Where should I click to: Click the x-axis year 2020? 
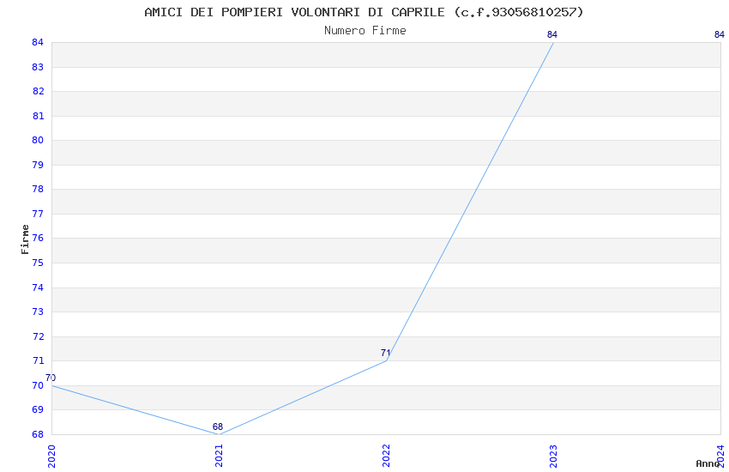point(51,457)
